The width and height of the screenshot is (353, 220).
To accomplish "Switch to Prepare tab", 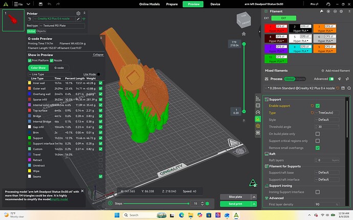I will [x=172, y=4].
